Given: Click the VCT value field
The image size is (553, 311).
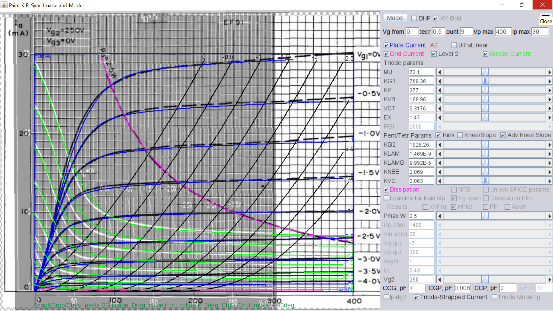Looking at the screenshot, I should click(421, 108).
